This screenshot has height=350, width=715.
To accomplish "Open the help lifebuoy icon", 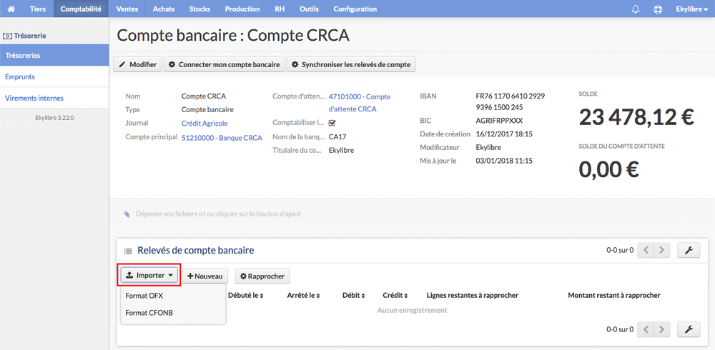I will pos(658,9).
